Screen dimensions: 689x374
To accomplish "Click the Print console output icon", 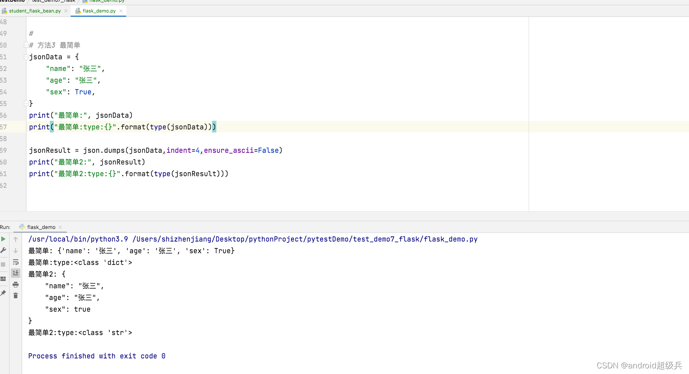I will pos(16,284).
